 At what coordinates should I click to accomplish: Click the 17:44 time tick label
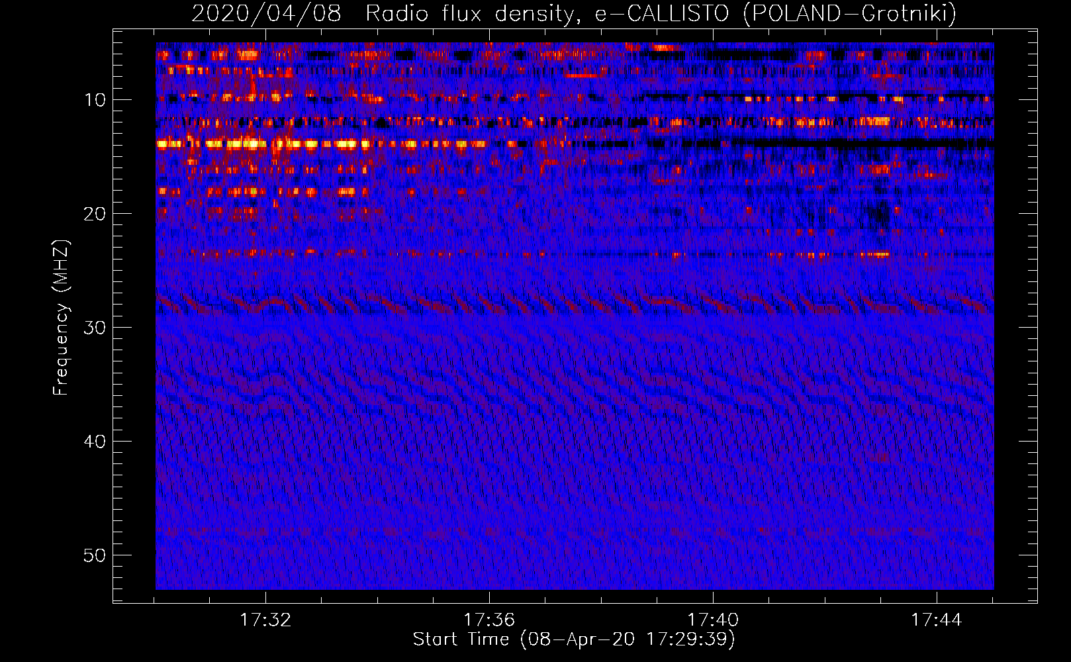pyautogui.click(x=937, y=620)
